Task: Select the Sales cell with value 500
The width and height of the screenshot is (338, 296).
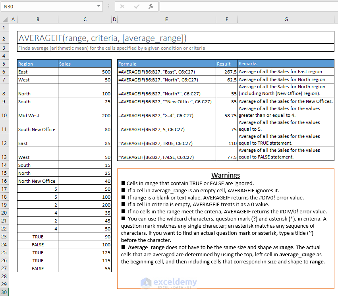Action: [x=85, y=72]
